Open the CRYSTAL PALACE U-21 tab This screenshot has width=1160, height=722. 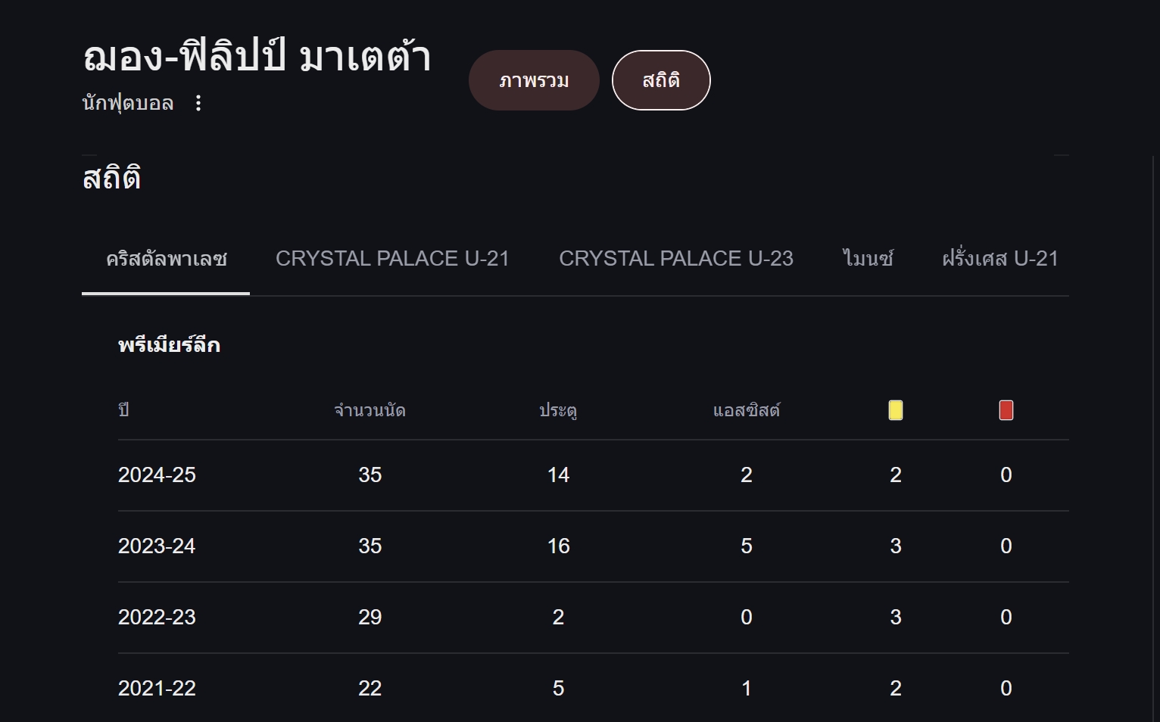point(392,259)
